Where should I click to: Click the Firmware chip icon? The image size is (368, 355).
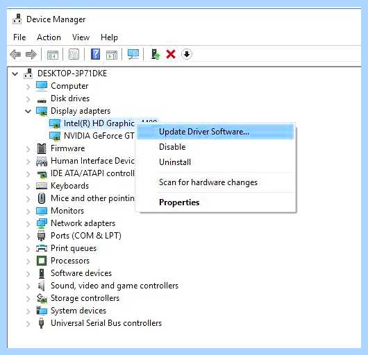(x=42, y=148)
